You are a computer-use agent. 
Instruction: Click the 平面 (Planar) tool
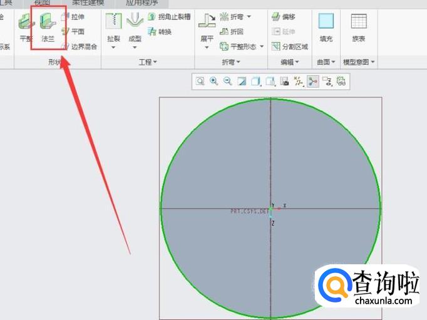(x=73, y=31)
